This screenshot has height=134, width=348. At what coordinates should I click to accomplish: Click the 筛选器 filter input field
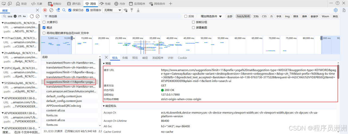coord(111,16)
